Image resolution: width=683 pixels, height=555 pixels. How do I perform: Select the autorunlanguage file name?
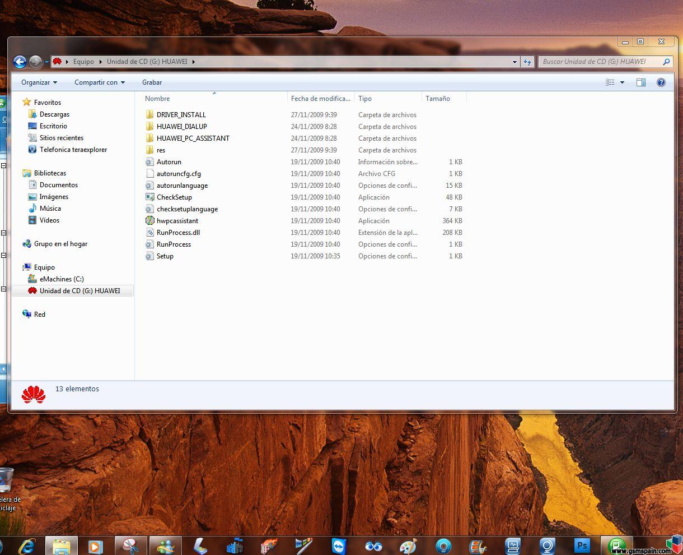click(182, 185)
